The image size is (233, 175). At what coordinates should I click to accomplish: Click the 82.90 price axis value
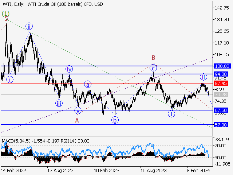coord(221,90)
